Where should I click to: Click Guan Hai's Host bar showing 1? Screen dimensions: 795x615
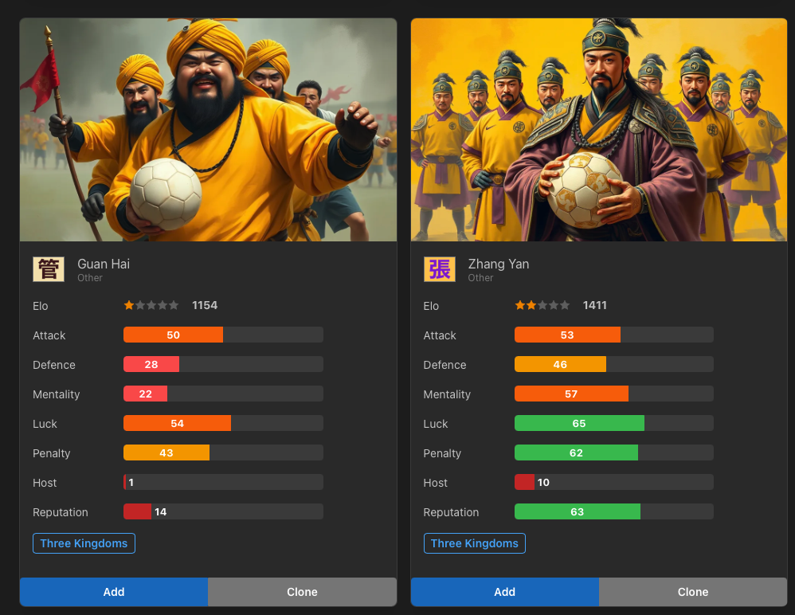[223, 482]
